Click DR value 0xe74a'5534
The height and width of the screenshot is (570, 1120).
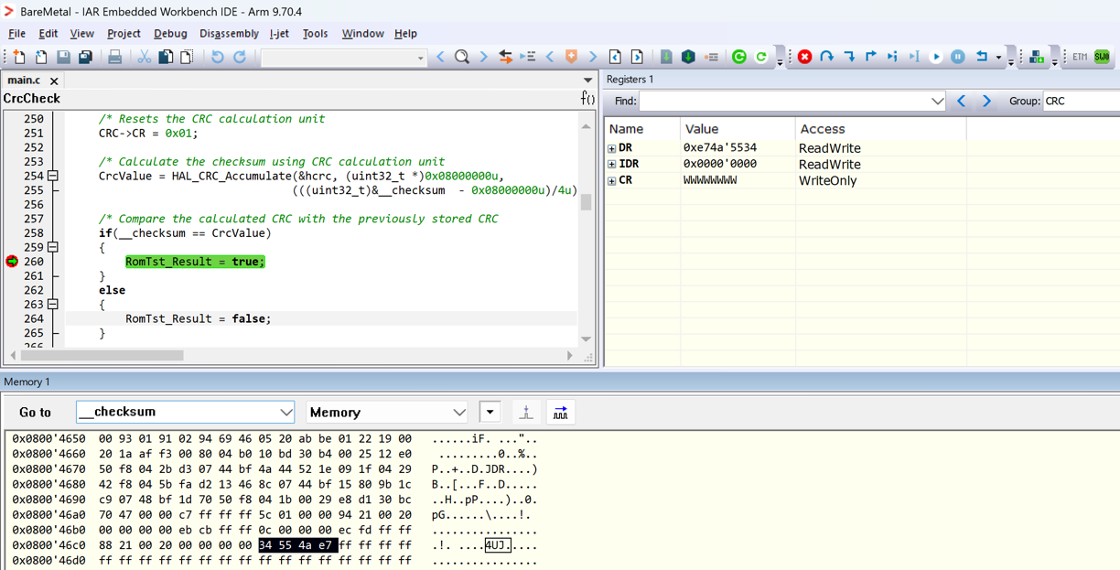[720, 147]
